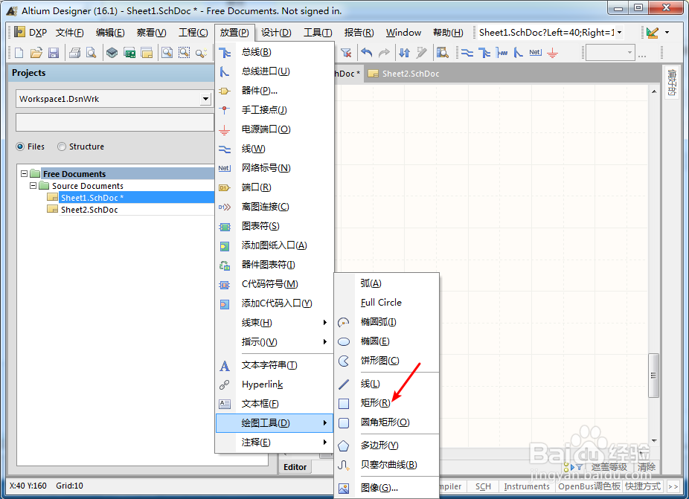Choose 总线进口(U) bus entry item
689x499 pixels.
point(275,71)
